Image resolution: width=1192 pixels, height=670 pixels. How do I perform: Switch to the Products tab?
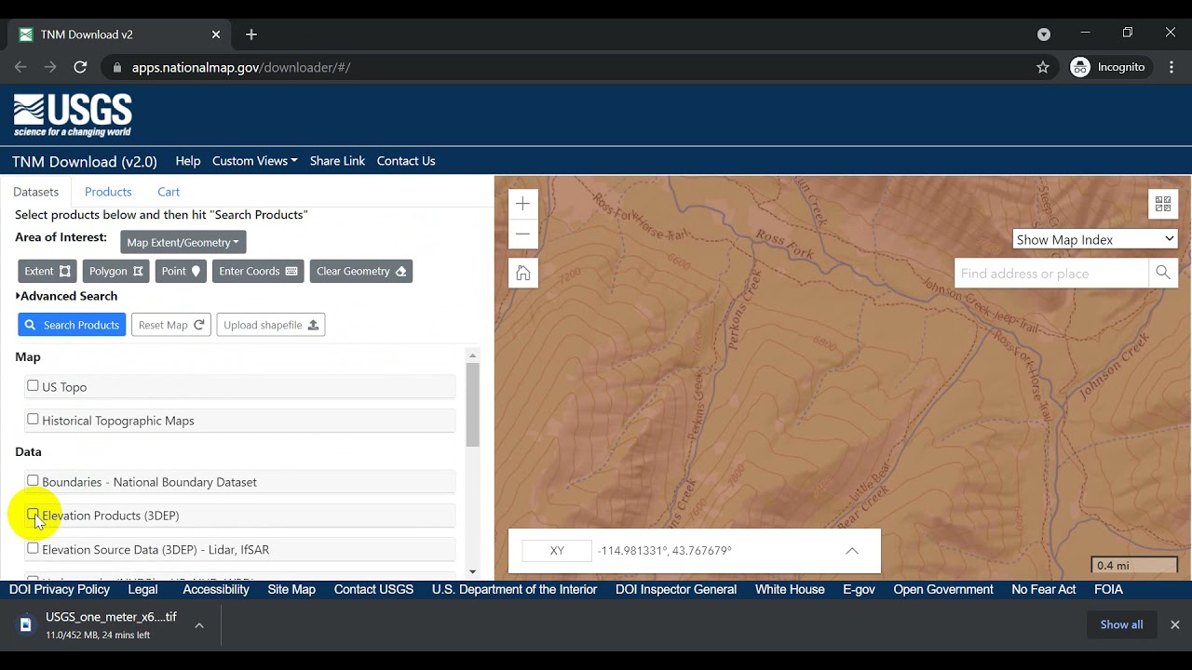point(108,192)
